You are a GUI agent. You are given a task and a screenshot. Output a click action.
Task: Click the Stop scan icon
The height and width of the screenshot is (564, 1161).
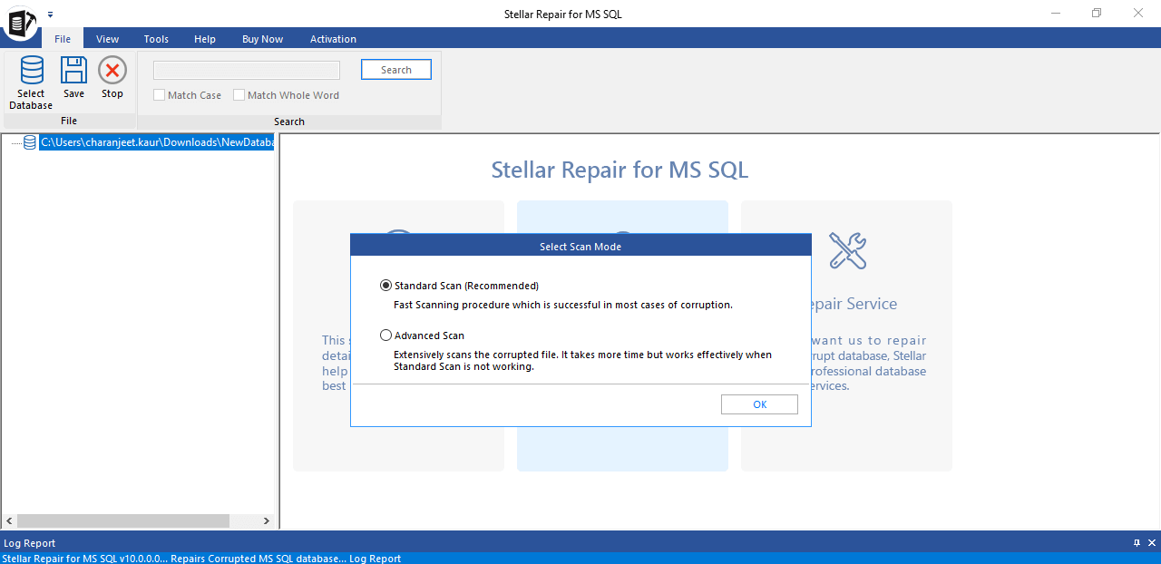pyautogui.click(x=112, y=71)
